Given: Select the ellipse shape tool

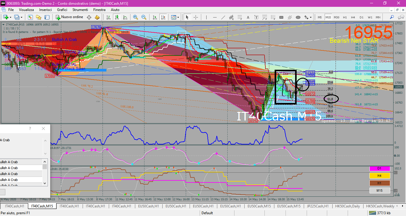Looking at the screenshot, I should 298,17.
